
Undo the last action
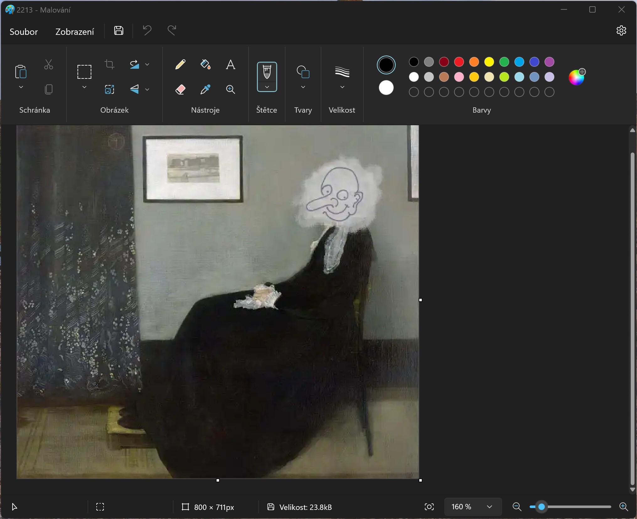click(x=147, y=31)
